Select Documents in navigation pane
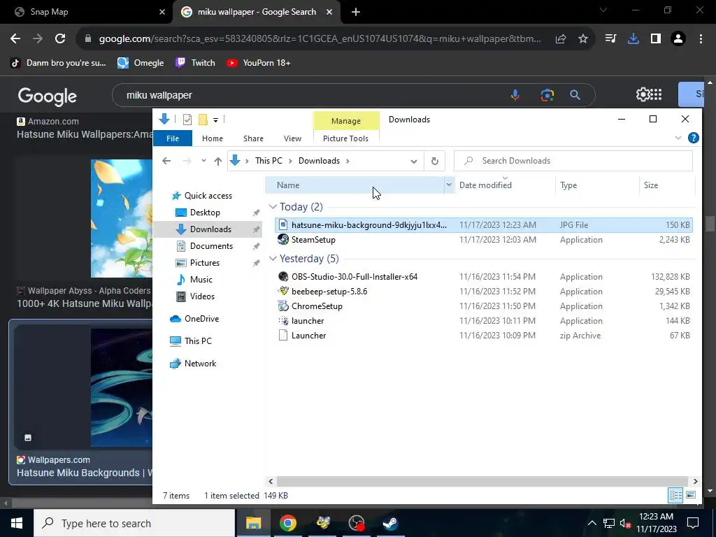Image resolution: width=716 pixels, height=537 pixels. (x=211, y=246)
